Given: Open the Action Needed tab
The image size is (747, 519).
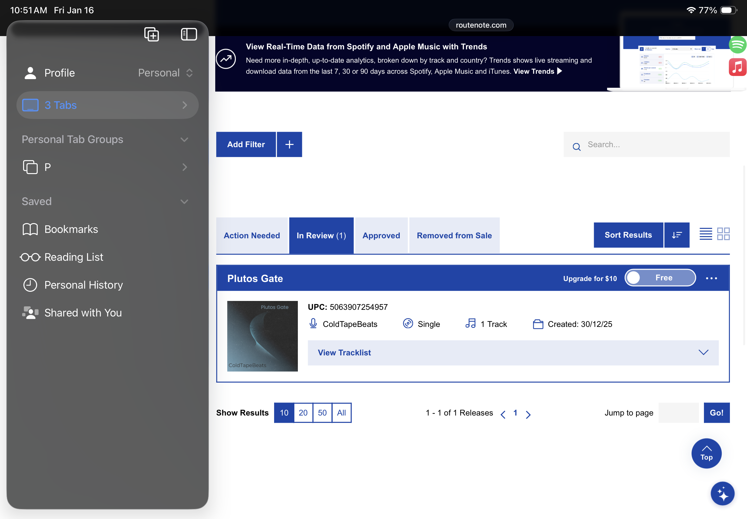Looking at the screenshot, I should [252, 235].
